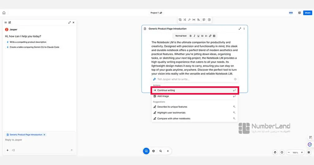314x165 pixels.
Task: Focus the Reply to Jasper field
Action: pos(39,140)
